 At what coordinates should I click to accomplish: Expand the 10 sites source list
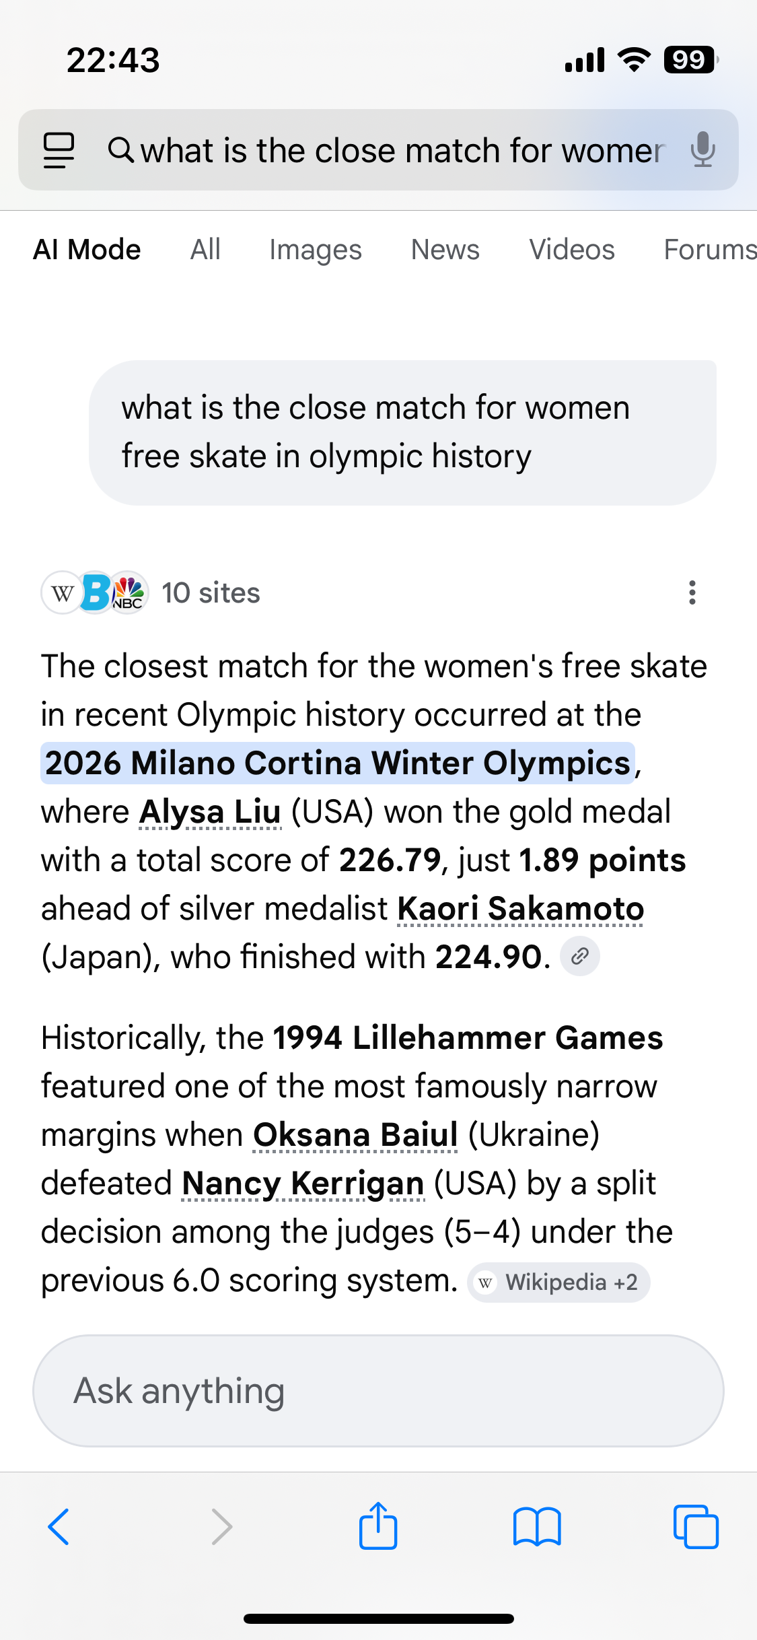click(211, 593)
